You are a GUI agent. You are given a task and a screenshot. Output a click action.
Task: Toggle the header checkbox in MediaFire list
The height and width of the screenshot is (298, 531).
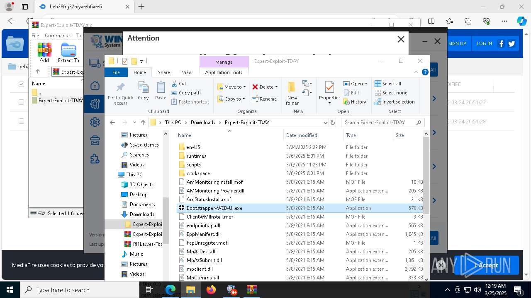tap(21, 84)
